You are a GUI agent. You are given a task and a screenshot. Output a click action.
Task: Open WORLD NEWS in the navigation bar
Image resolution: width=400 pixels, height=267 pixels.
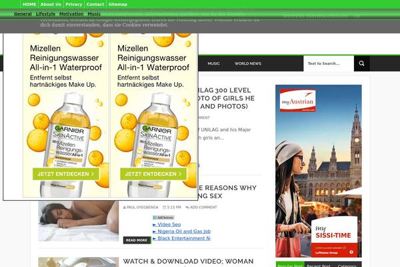coord(248,63)
